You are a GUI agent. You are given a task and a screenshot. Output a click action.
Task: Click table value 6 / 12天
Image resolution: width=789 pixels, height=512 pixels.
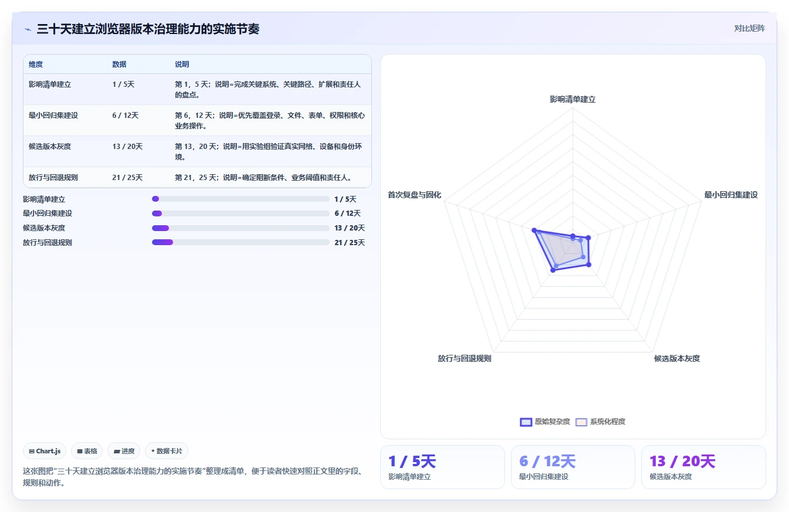(x=126, y=116)
